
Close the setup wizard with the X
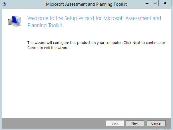point(165,3)
